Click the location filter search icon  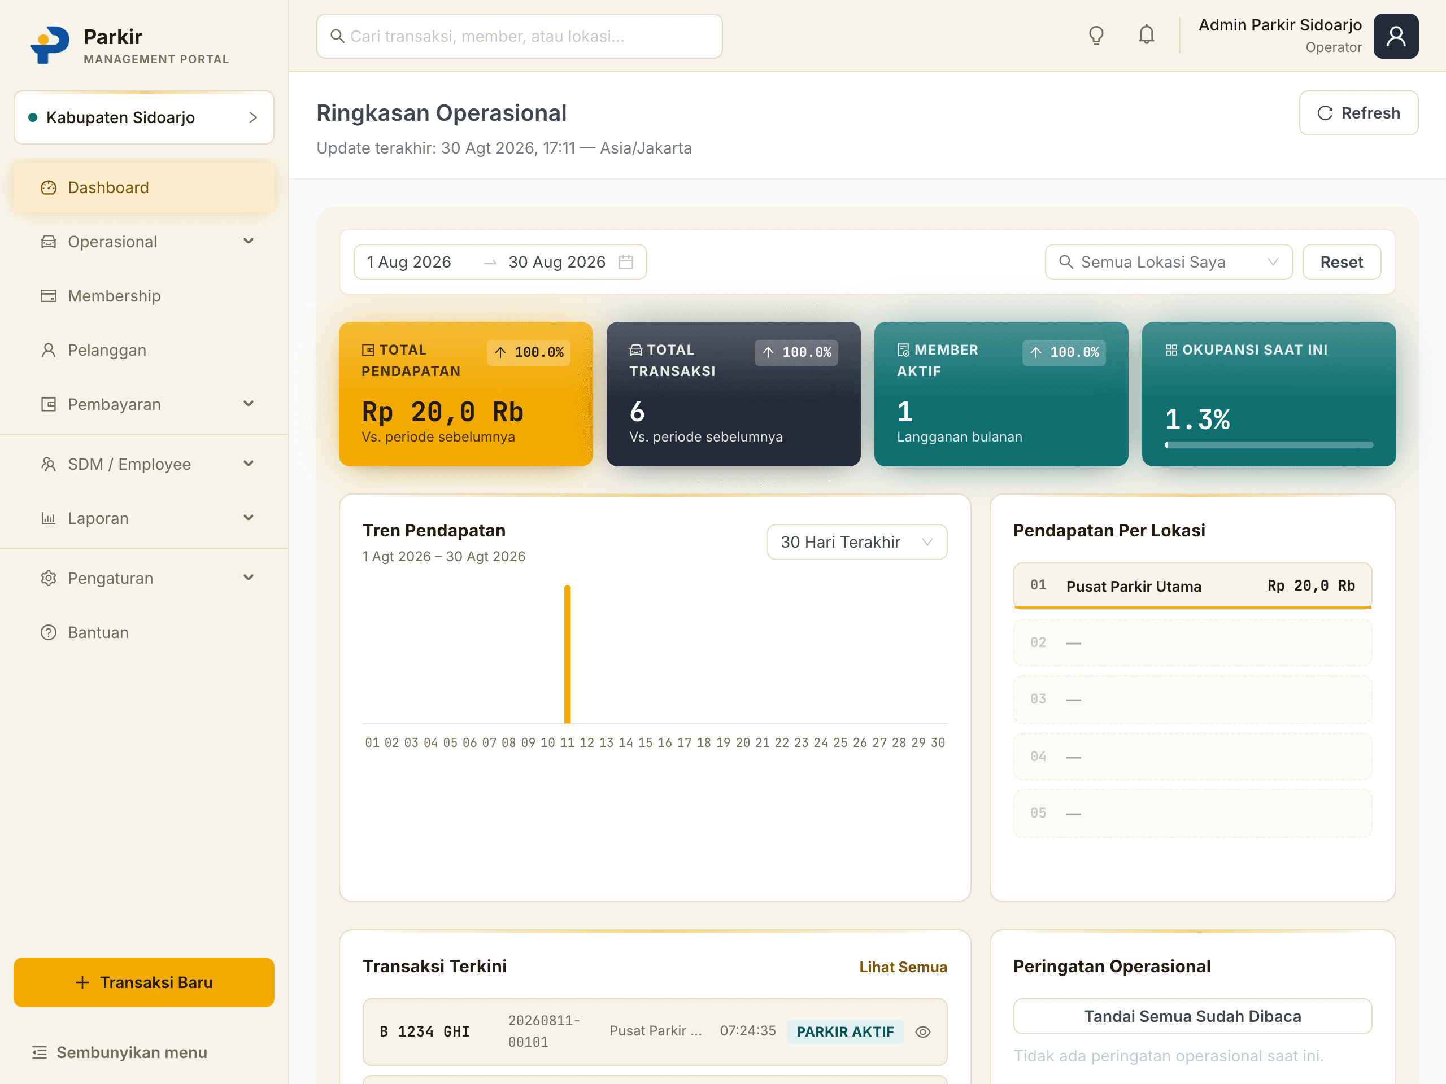(1065, 262)
